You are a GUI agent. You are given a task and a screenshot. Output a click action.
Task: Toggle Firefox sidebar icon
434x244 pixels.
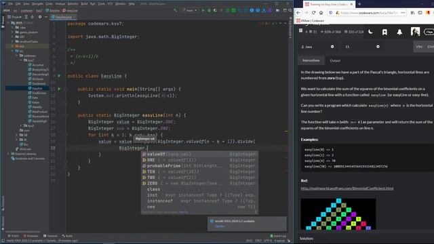pyautogui.click(x=420, y=13)
